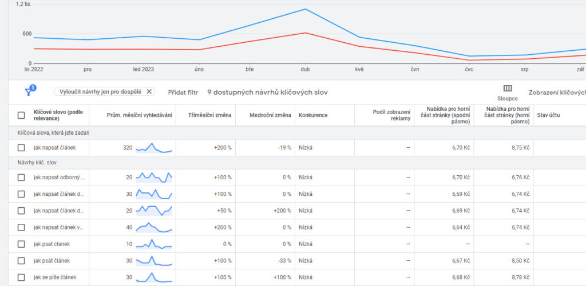Click 'Přidat filtr' to add a filter
Screen dimensions: 586x286
[183, 92]
